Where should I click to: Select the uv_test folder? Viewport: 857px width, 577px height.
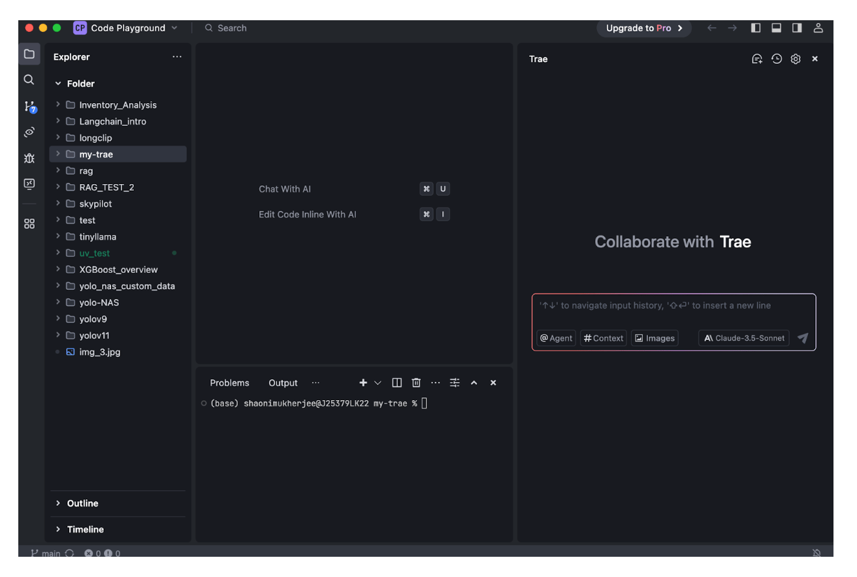(118, 253)
